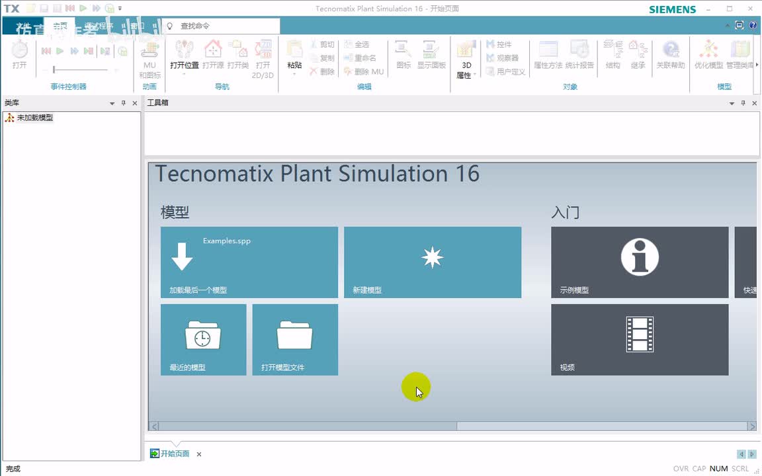Click the 3D 属性 icon
This screenshot has width=762, height=476.
466,50
